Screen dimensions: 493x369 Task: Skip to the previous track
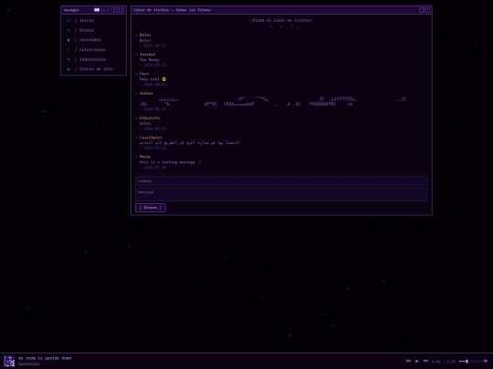pos(408,361)
